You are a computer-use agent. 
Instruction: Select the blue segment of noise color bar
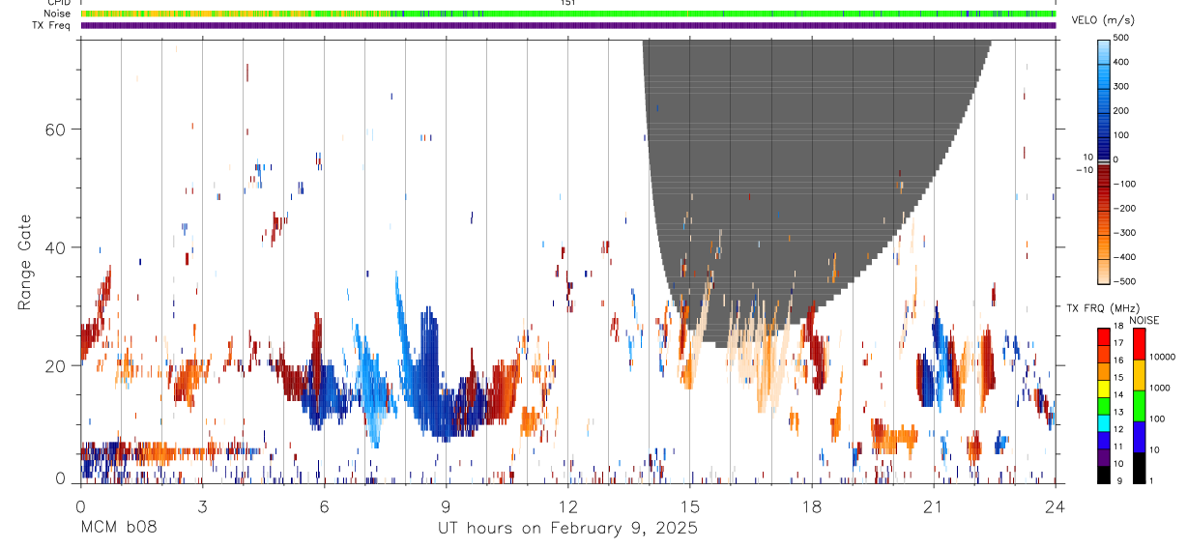coord(1140,436)
